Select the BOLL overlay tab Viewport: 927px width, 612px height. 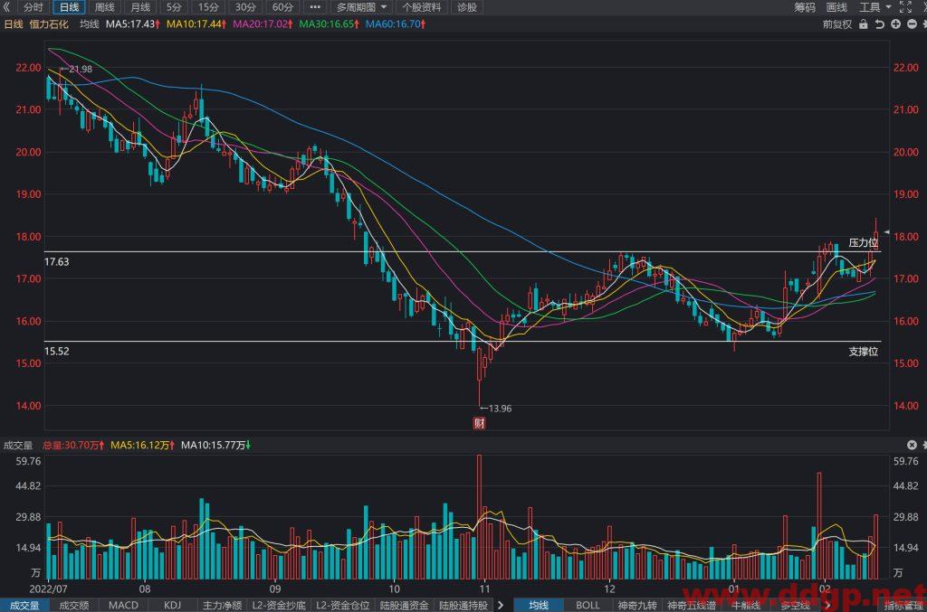pyautogui.click(x=588, y=606)
